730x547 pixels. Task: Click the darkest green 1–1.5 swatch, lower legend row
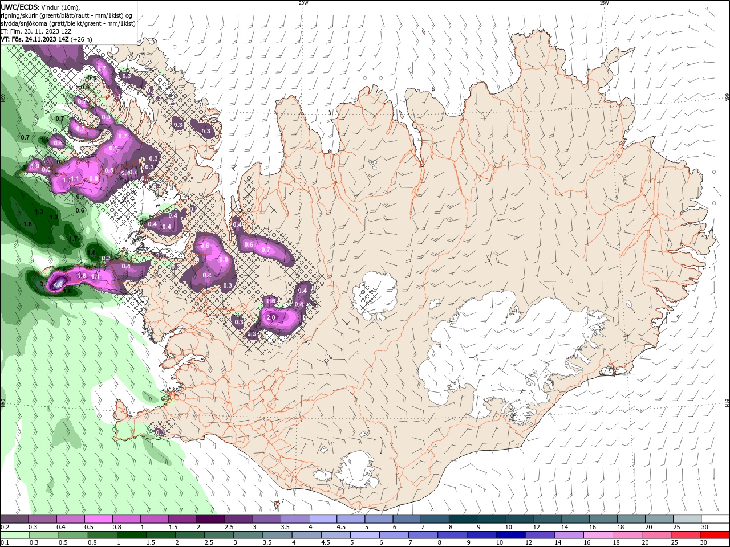coord(132,535)
